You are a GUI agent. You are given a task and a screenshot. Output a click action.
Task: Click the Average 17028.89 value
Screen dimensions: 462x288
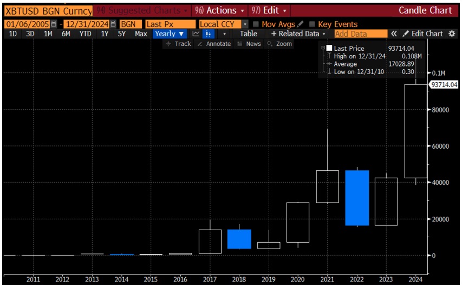tap(401, 64)
